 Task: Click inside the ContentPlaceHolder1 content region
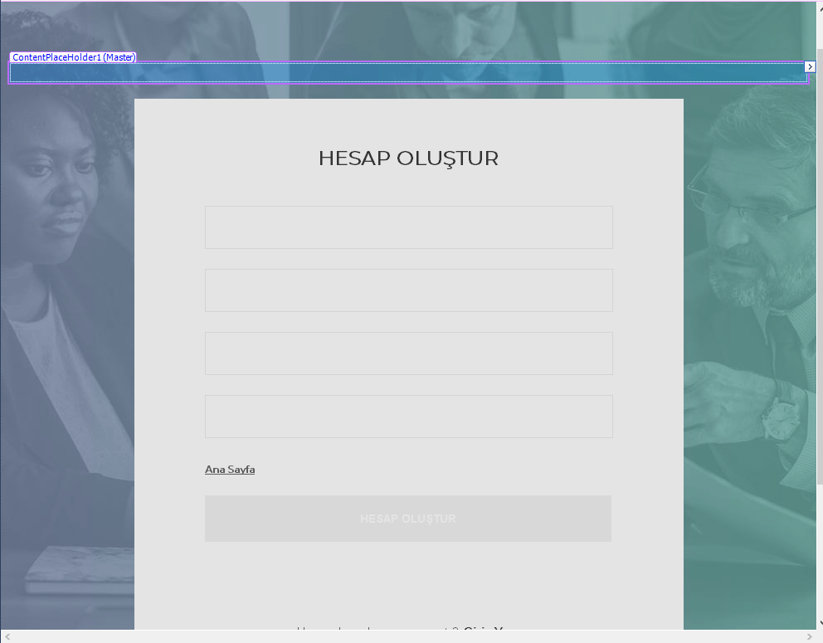[408, 73]
